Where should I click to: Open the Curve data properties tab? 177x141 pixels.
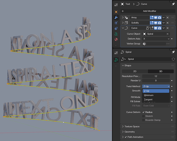[116, 60]
